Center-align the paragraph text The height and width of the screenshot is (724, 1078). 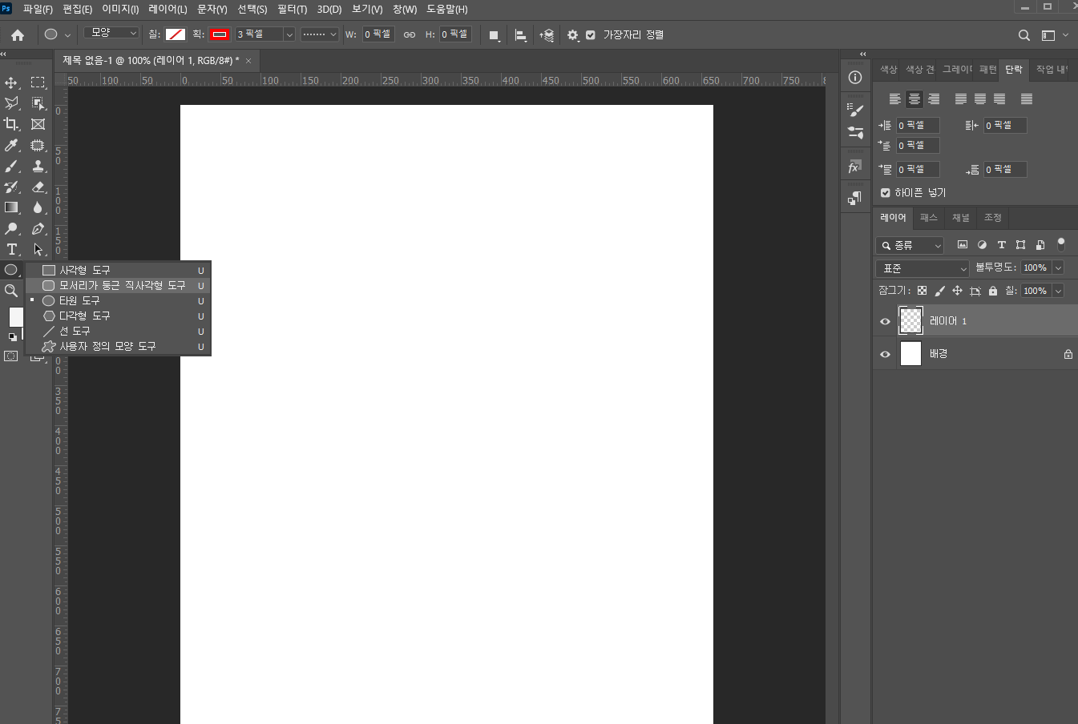coord(914,99)
